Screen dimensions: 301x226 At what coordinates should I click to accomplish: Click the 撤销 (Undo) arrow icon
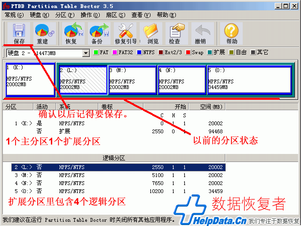pos(203,33)
